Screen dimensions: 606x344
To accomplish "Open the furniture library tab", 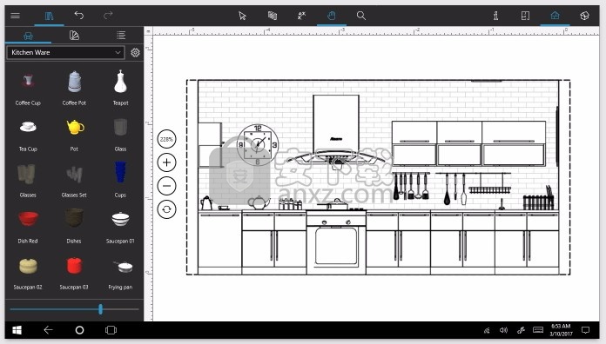I will (x=28, y=36).
